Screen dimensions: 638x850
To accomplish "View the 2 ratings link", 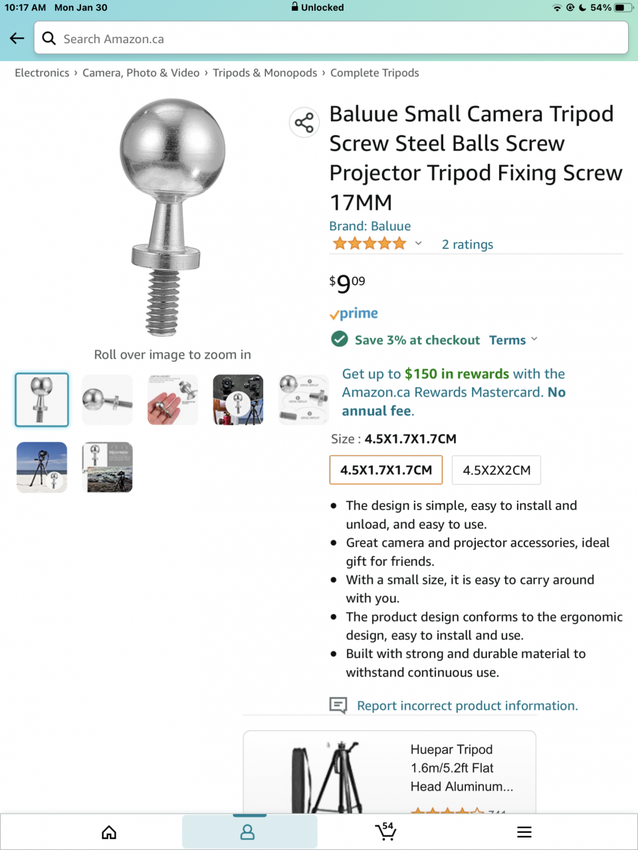I will click(x=468, y=244).
